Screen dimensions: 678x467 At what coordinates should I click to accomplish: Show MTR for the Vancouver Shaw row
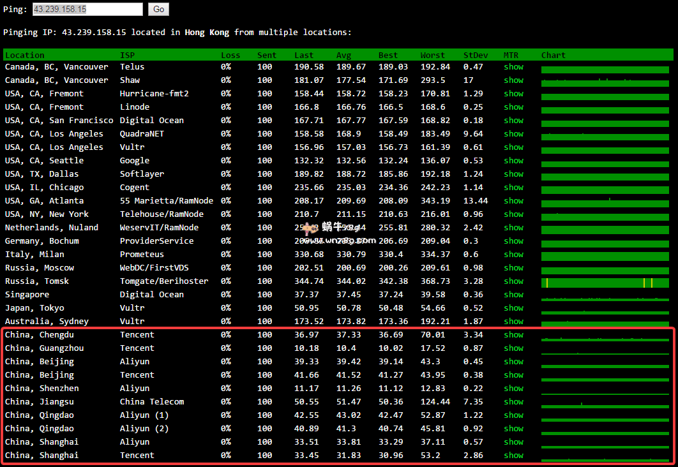point(513,80)
